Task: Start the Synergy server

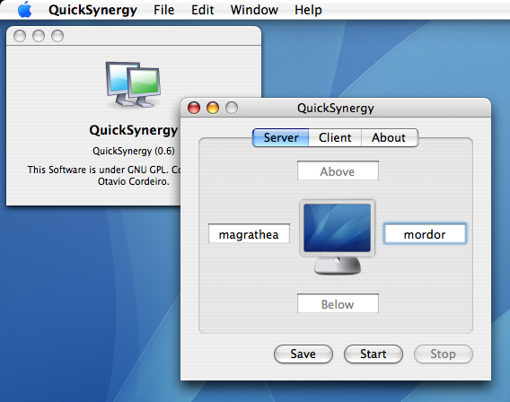Action: point(373,354)
